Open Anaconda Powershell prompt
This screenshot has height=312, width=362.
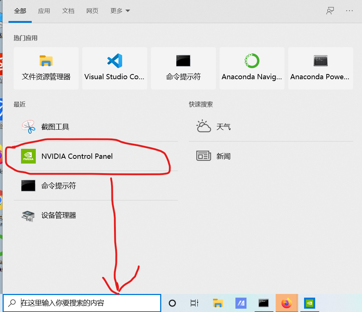(x=320, y=68)
